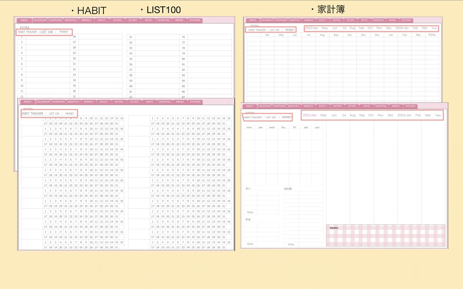Switch to WEEKLY tab on the habit tracker page
463x289 pixels.
(x=89, y=102)
